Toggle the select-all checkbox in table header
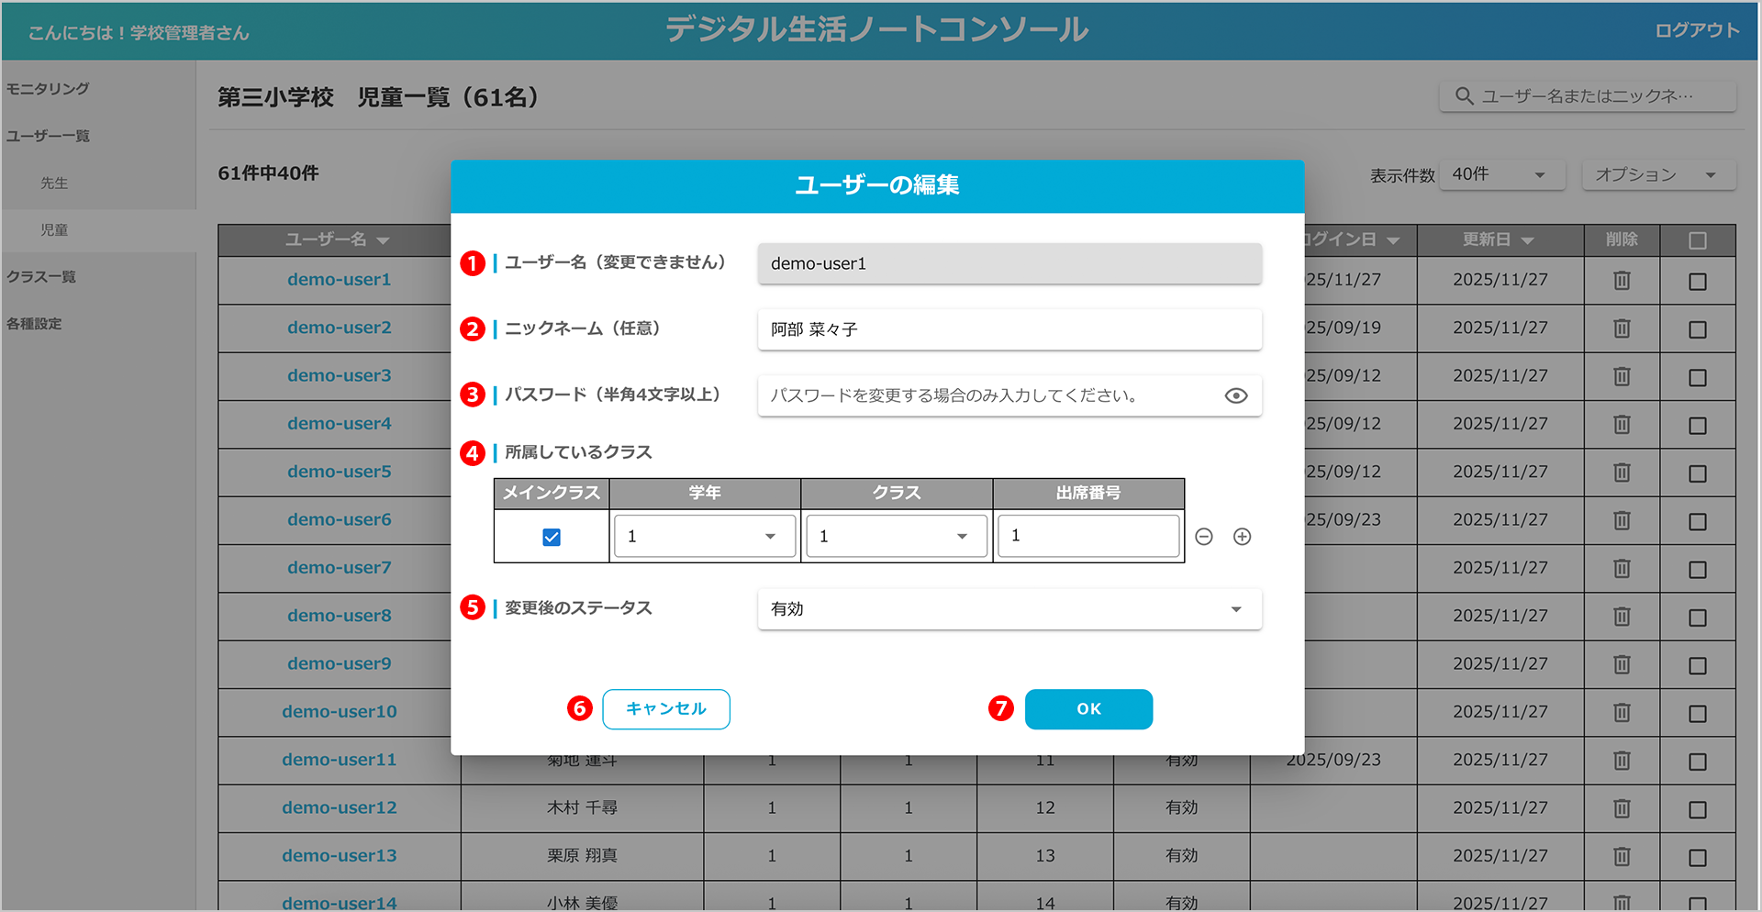The width and height of the screenshot is (1762, 912). tap(1697, 240)
